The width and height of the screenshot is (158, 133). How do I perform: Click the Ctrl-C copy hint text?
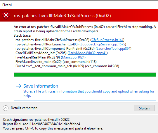[x=53, y=128]
